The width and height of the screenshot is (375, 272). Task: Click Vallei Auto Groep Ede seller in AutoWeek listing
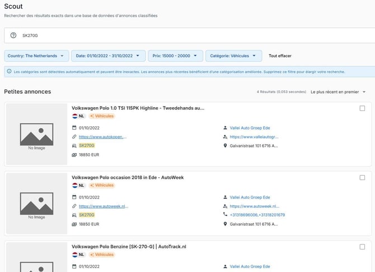point(250,197)
